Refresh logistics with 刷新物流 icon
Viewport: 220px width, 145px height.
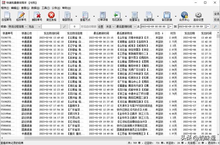(x=67, y=16)
